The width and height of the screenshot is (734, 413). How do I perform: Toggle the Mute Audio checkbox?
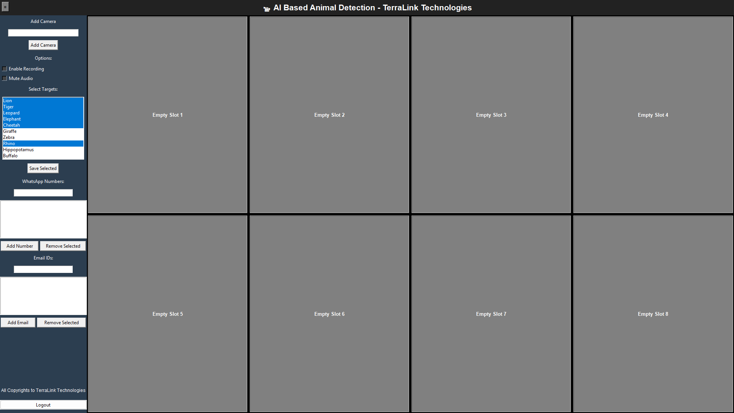tap(5, 78)
